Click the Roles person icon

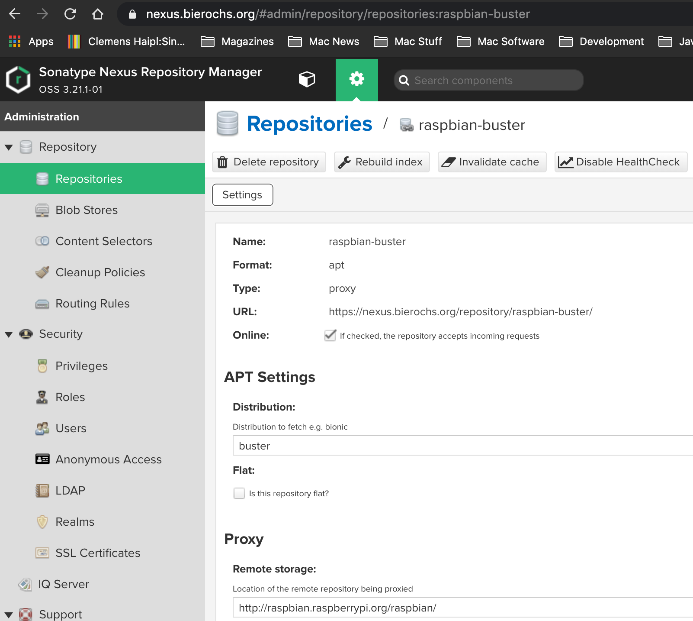click(42, 397)
